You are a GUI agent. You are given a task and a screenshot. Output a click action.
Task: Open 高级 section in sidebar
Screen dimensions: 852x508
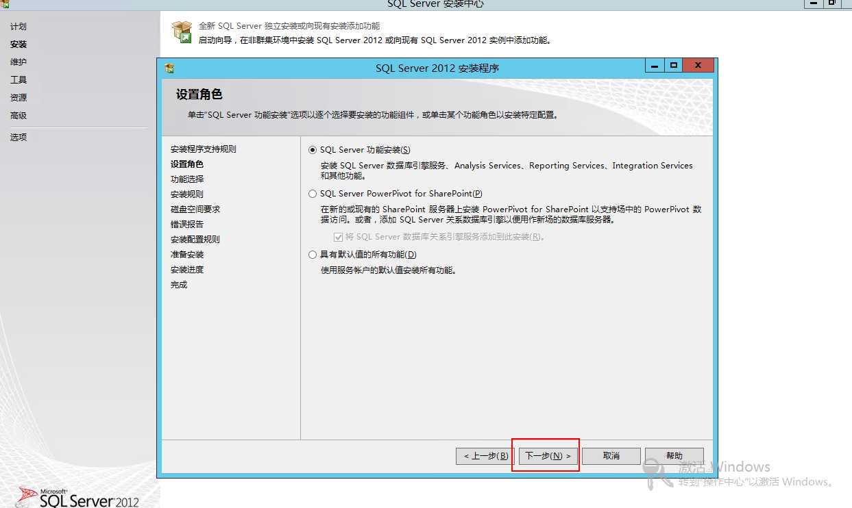[x=19, y=116]
